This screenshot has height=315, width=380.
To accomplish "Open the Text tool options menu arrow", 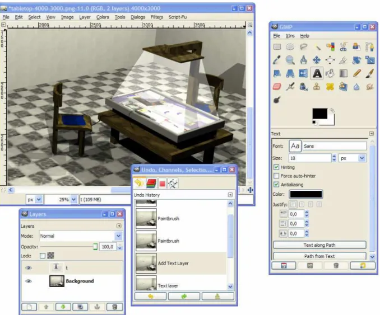I will tap(371, 134).
